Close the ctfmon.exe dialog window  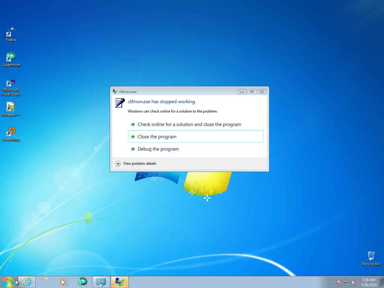(x=262, y=92)
